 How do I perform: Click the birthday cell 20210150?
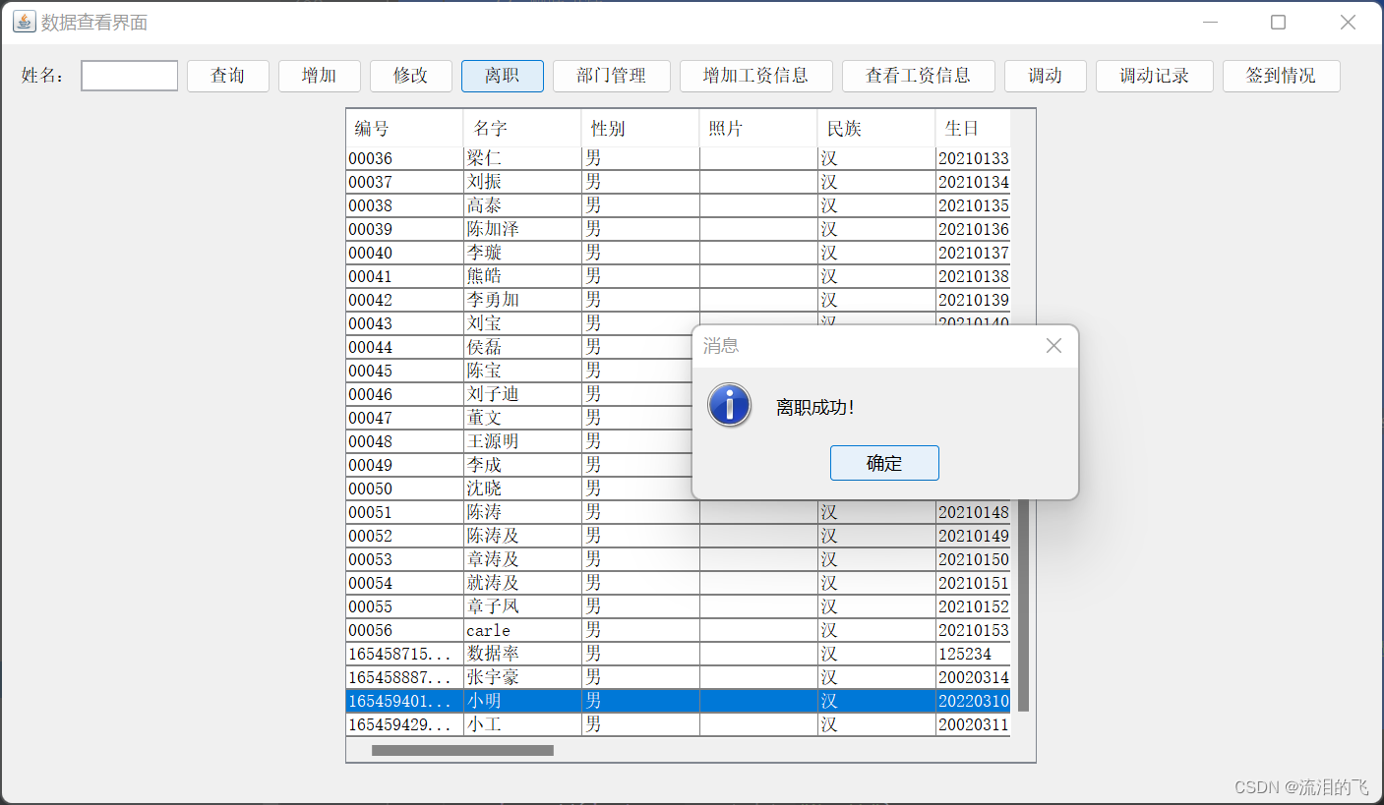(973, 559)
